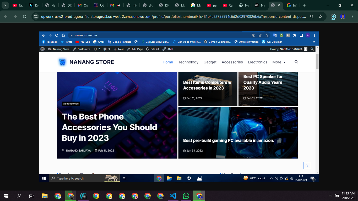Open the Best pre-build gaming PC article

tap(228, 140)
